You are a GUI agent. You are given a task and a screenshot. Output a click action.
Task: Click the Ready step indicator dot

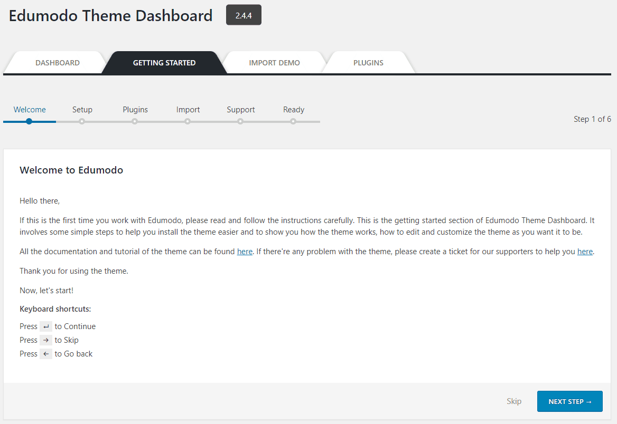tap(293, 121)
